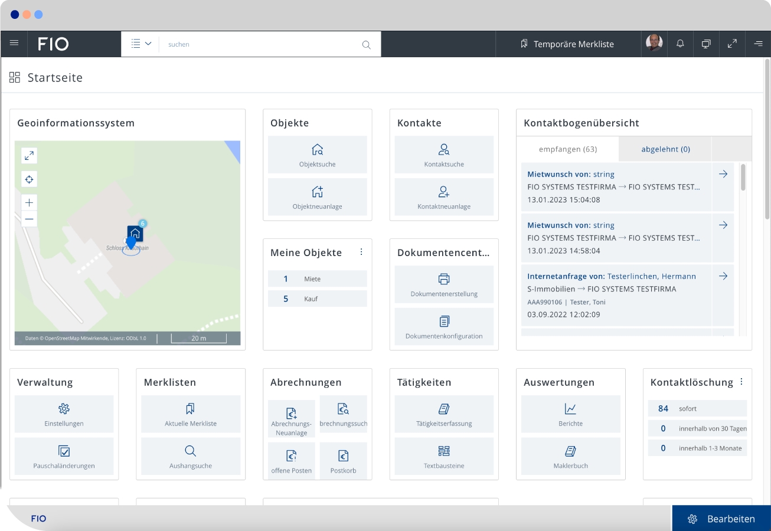Open Temporäre Merkliste

(x=567, y=44)
